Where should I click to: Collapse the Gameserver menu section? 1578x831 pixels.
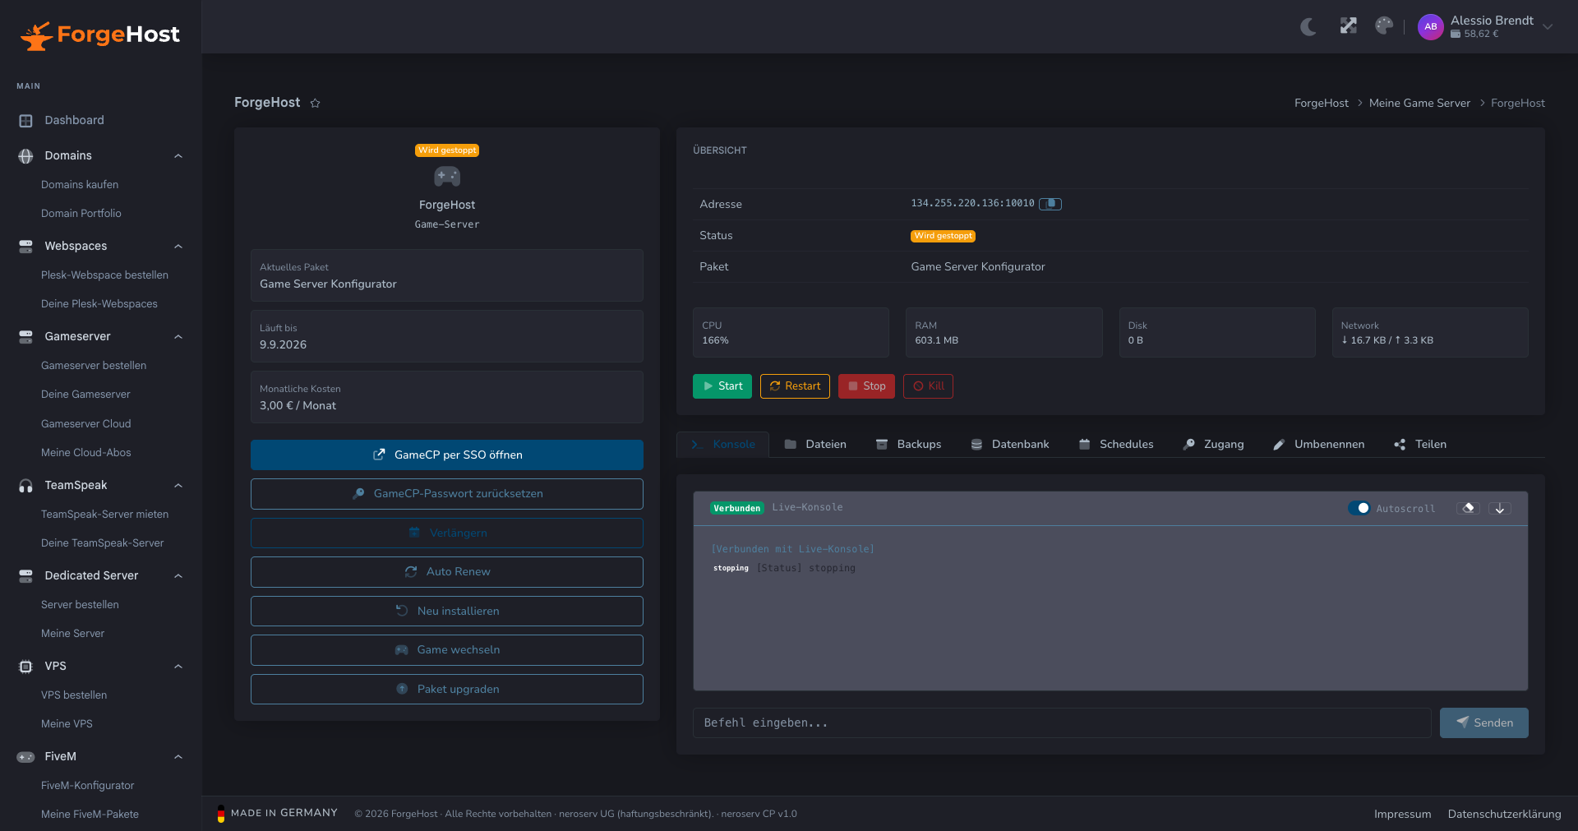coord(178,337)
